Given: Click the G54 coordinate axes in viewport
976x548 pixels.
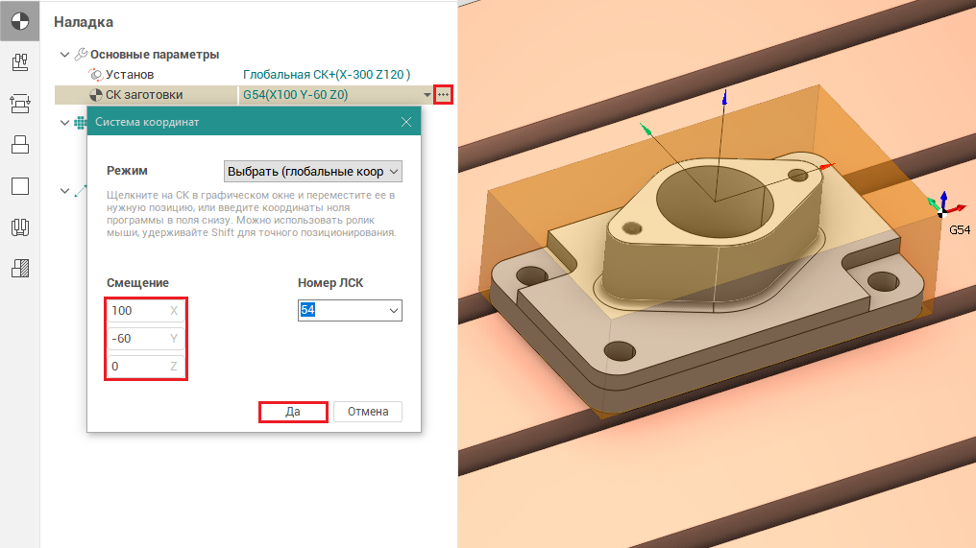Looking at the screenshot, I should (944, 204).
